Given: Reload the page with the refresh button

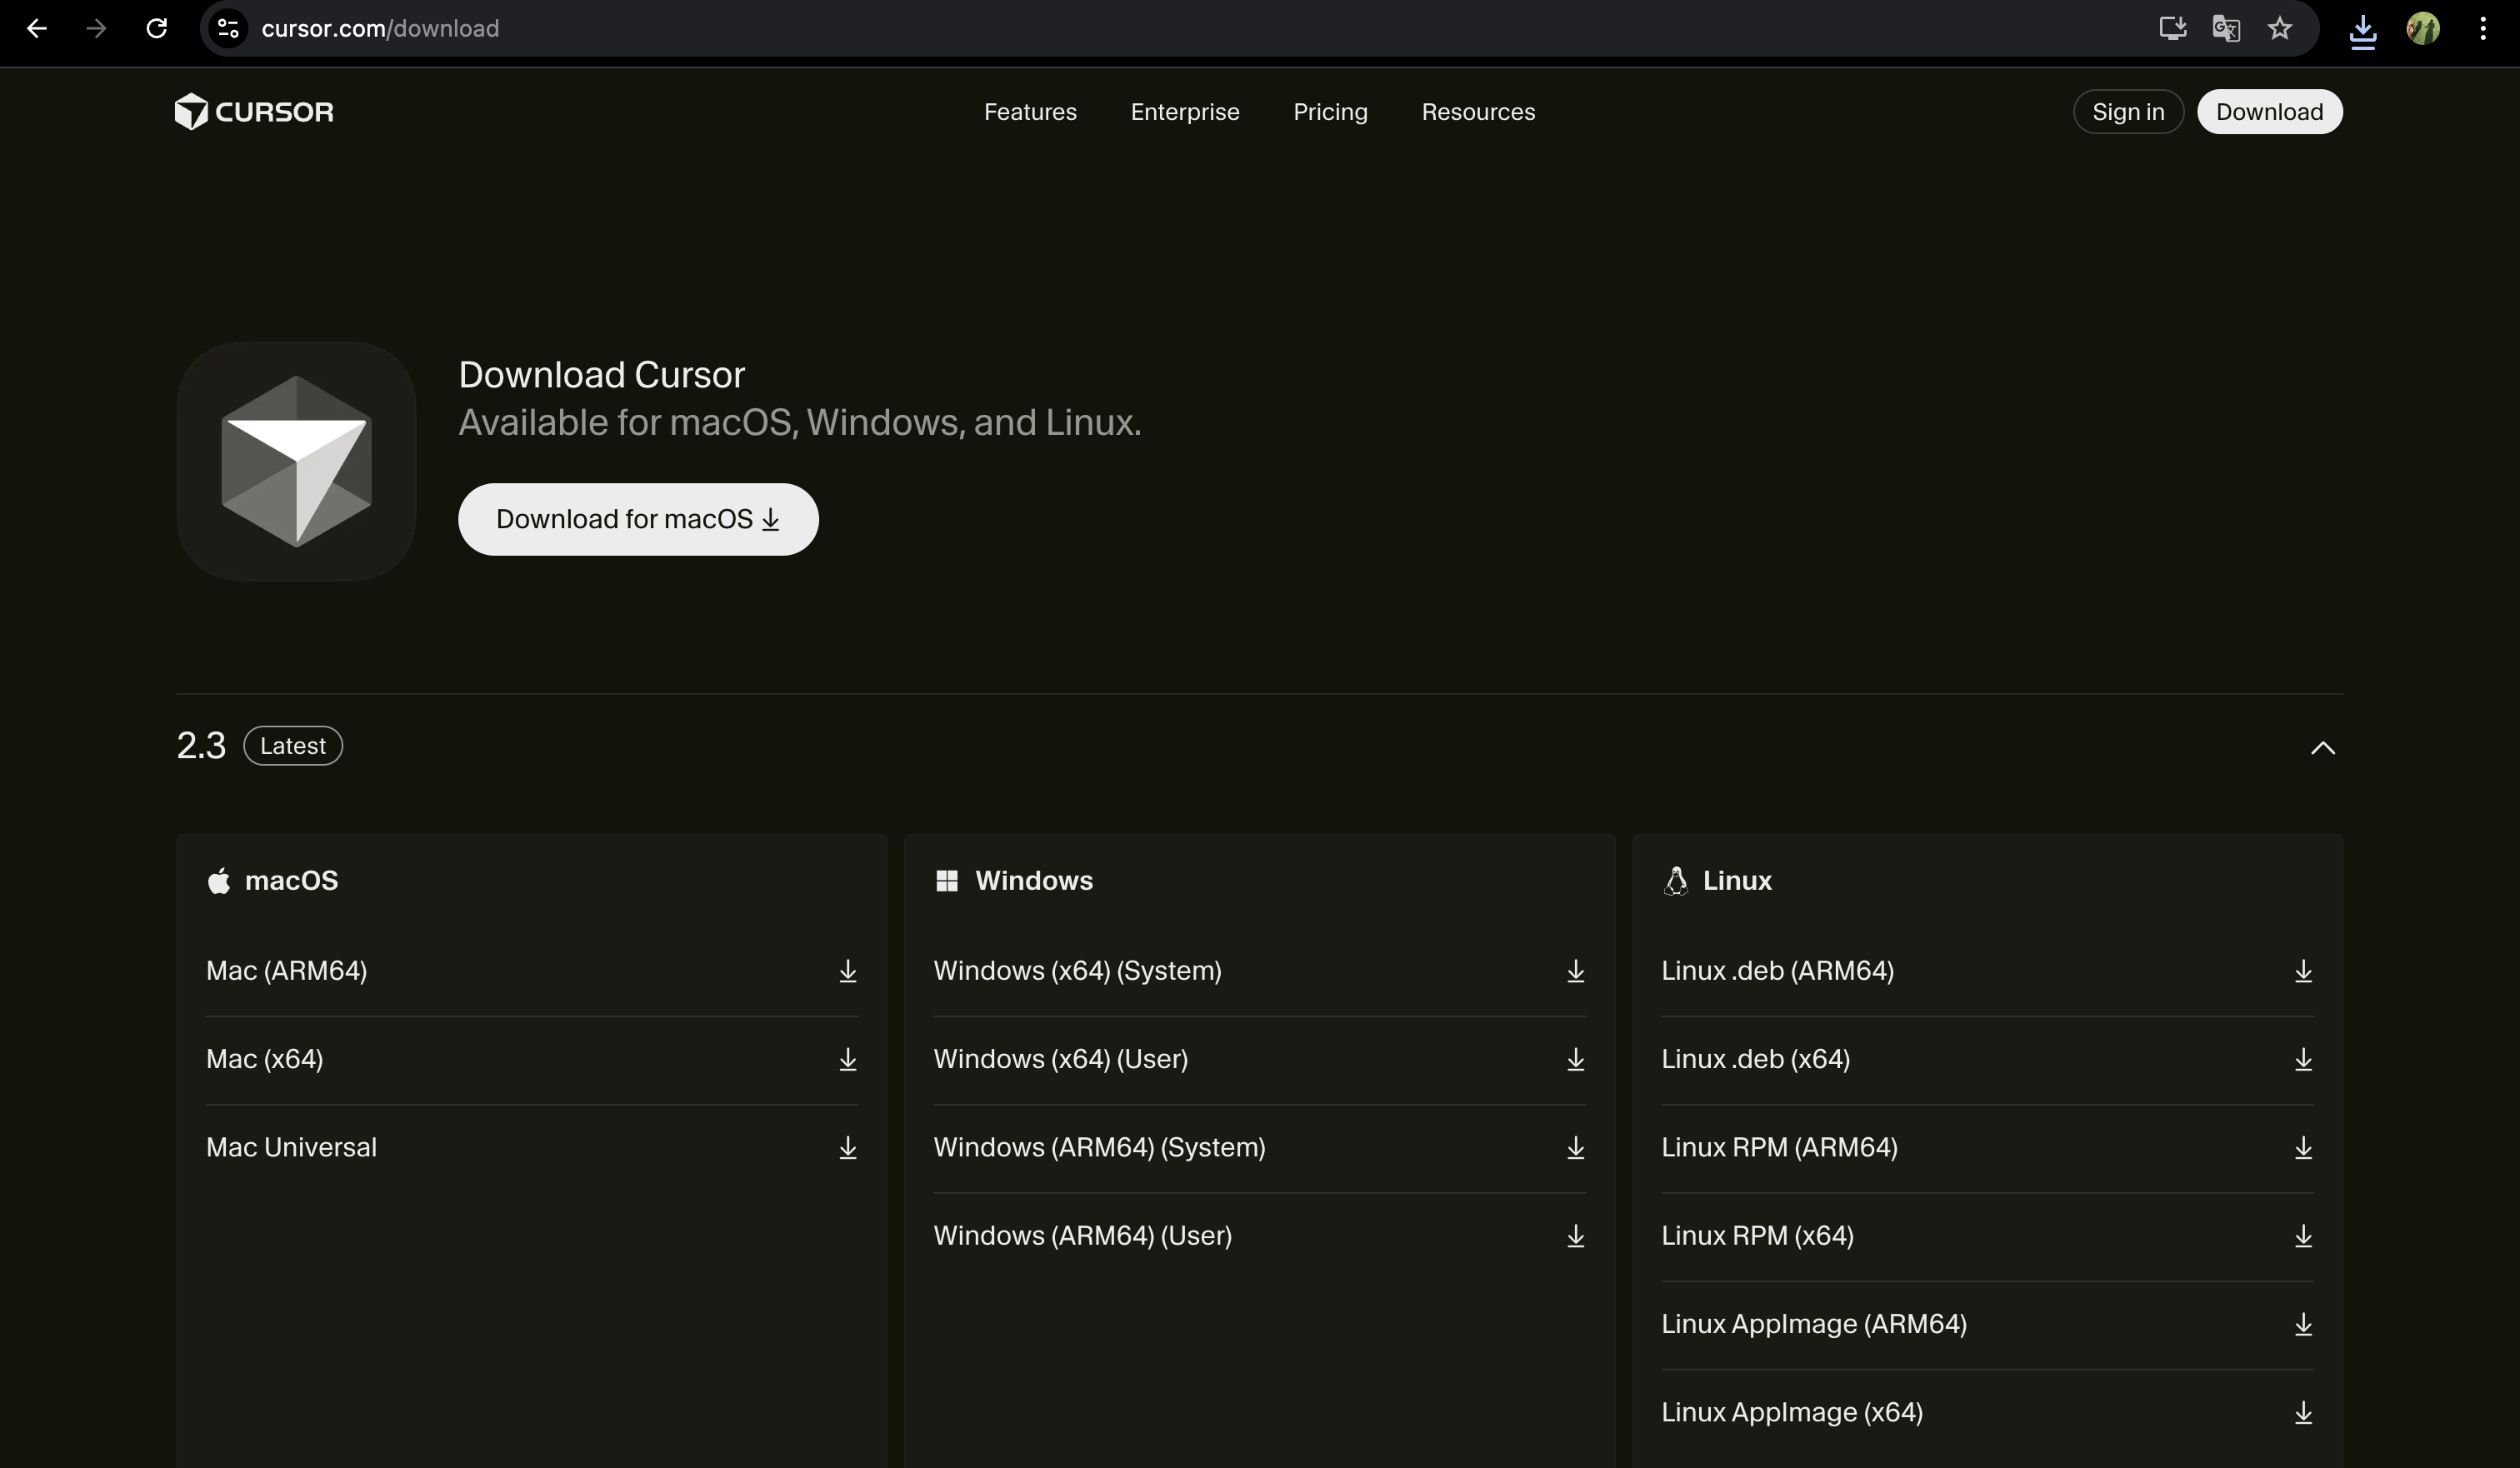Looking at the screenshot, I should tap(156, 29).
